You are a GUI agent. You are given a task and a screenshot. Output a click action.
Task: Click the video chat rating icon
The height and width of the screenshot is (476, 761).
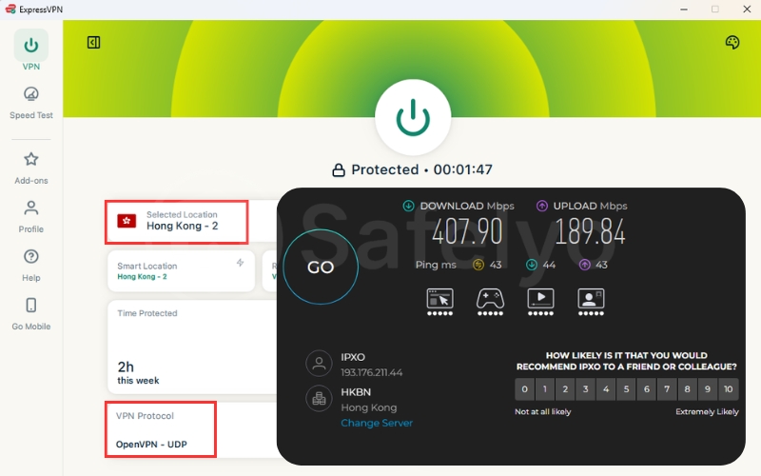(x=591, y=302)
